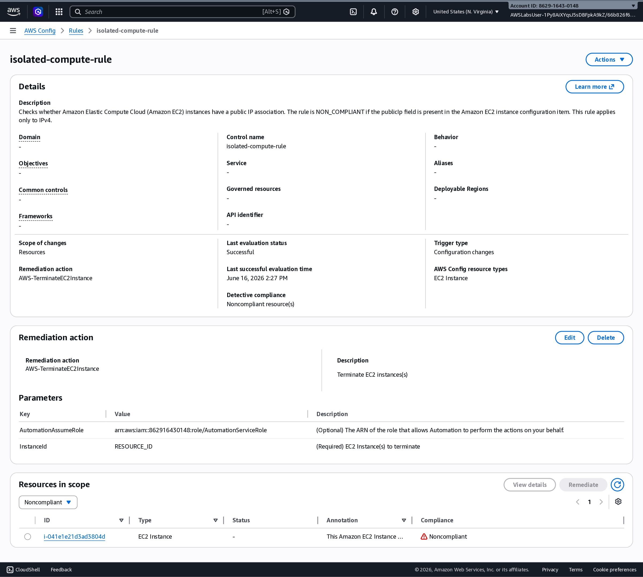Image resolution: width=643 pixels, height=577 pixels.
Task: Open the services grid menu icon
Action: [x=59, y=12]
